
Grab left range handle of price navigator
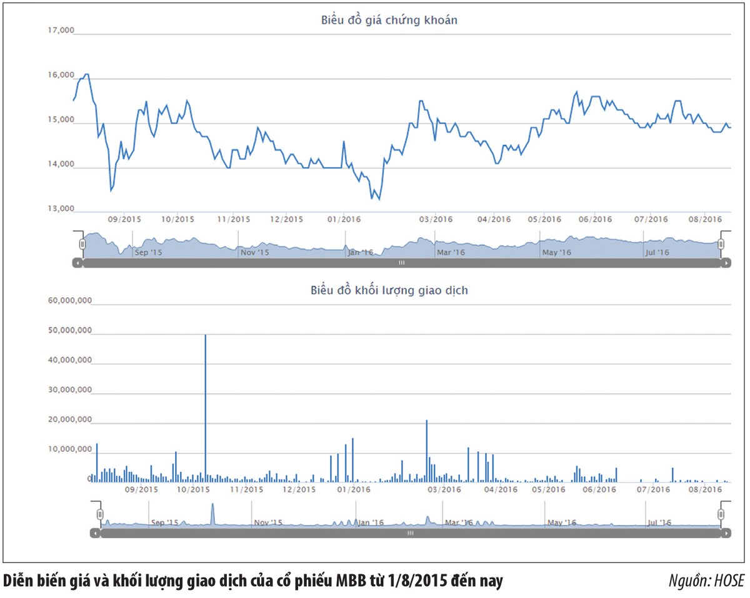pyautogui.click(x=81, y=243)
